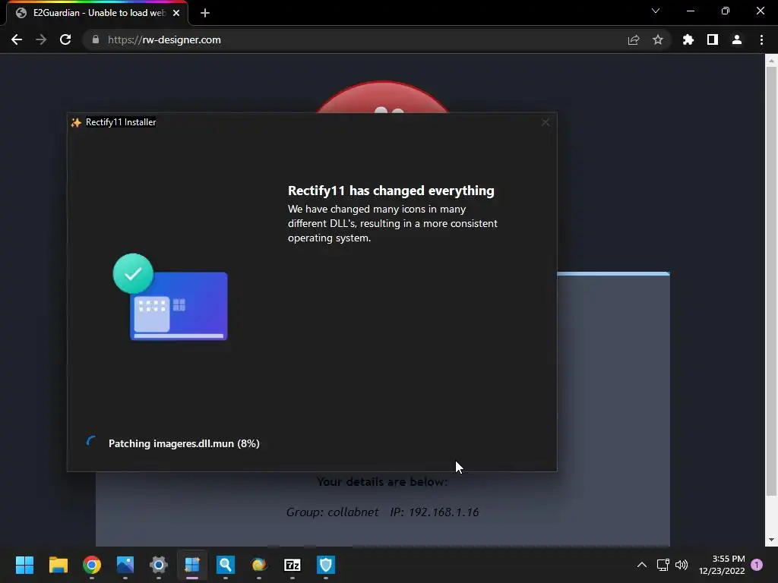Go back to the previous page in Chrome

17,39
